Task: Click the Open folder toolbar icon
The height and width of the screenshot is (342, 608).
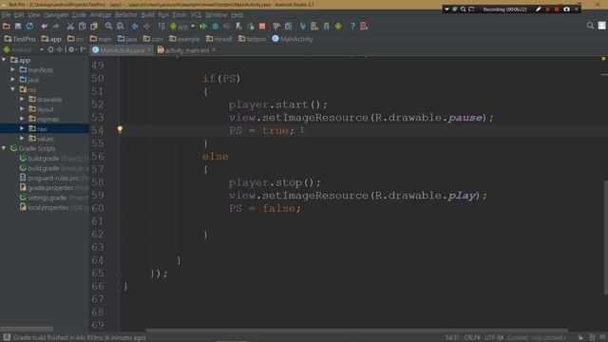Action: click(x=7, y=26)
